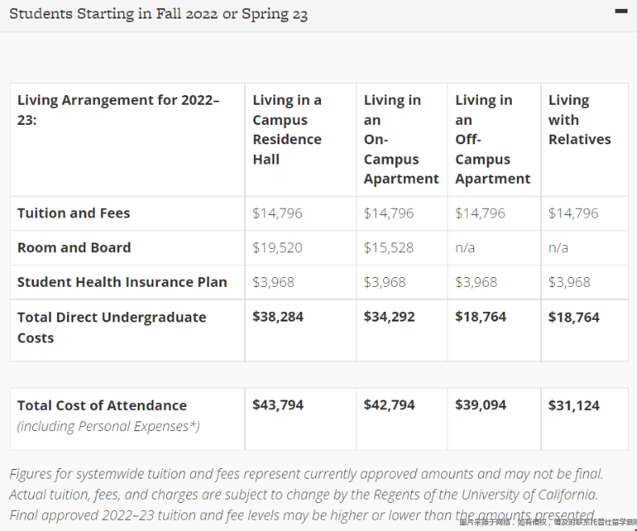Viewport: 637px width, 531px height.
Task: Select the 'Living in a Campus Residence Hall' column header
Action: click(287, 130)
